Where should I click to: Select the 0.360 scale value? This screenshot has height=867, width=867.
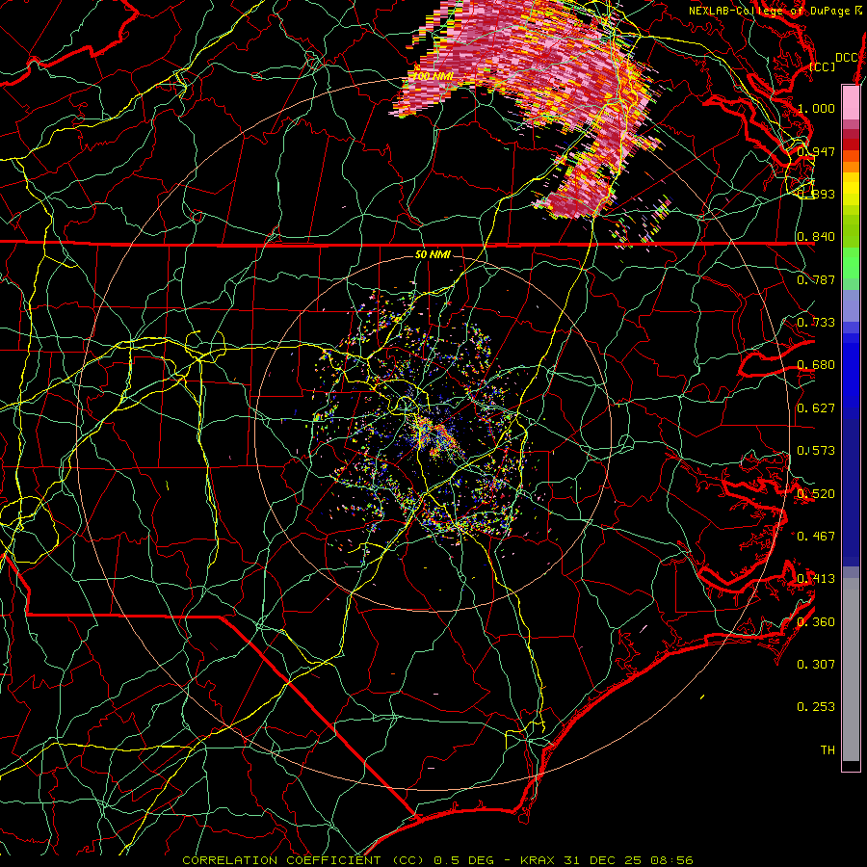816,622
